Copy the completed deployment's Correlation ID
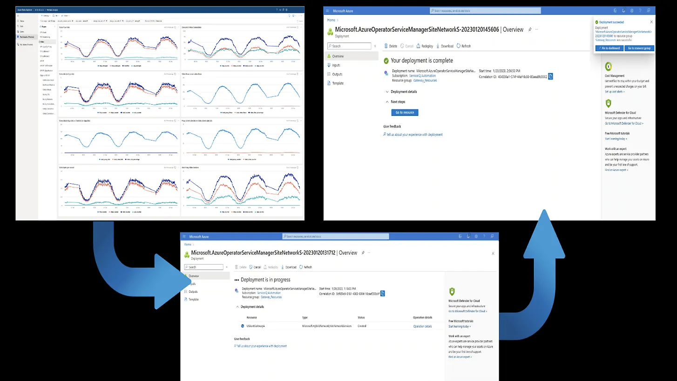Image resolution: width=677 pixels, height=381 pixels. pyautogui.click(x=550, y=76)
